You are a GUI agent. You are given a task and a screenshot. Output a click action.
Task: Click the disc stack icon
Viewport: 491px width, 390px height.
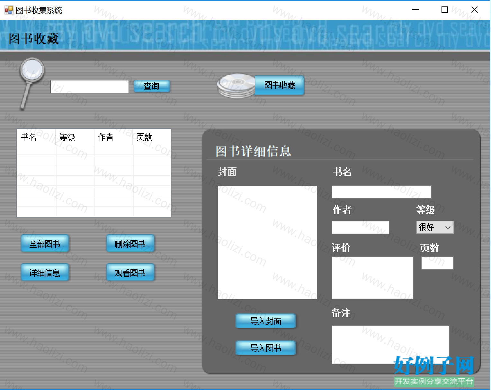click(x=237, y=86)
